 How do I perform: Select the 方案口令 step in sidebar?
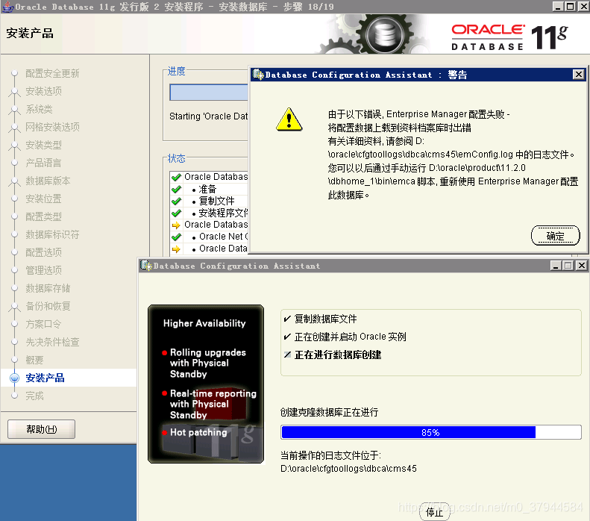43,324
